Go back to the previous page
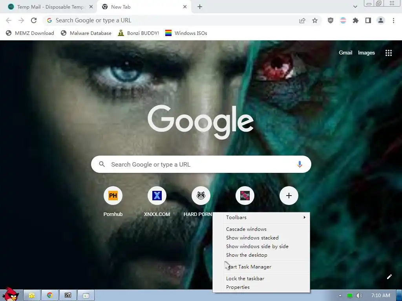Viewport: 402px width, 301px height. [9, 20]
